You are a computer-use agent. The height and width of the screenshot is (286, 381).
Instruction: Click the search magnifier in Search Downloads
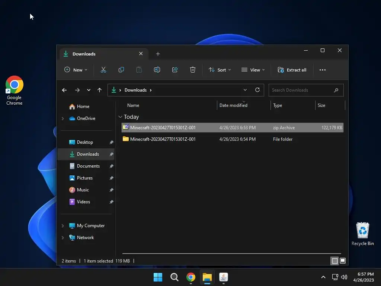(x=336, y=90)
